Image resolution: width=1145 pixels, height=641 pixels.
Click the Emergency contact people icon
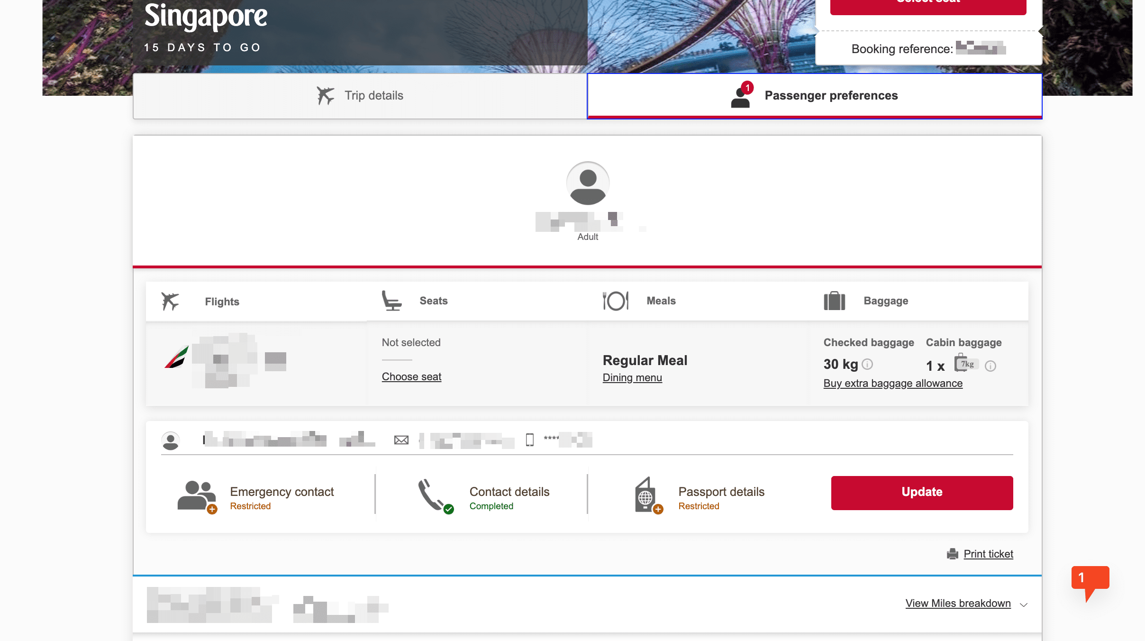coord(198,497)
